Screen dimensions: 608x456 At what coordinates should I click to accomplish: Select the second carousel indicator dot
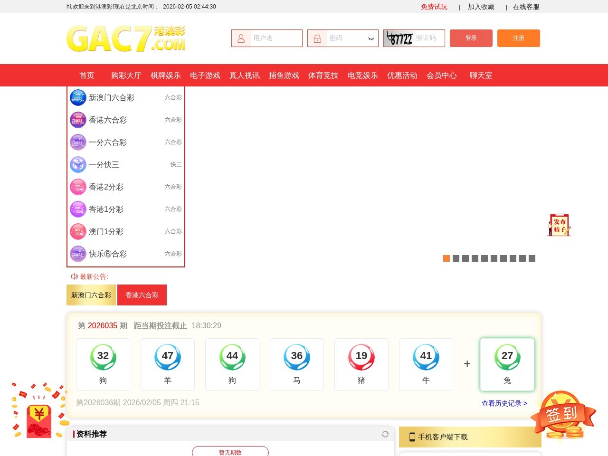pyautogui.click(x=456, y=258)
